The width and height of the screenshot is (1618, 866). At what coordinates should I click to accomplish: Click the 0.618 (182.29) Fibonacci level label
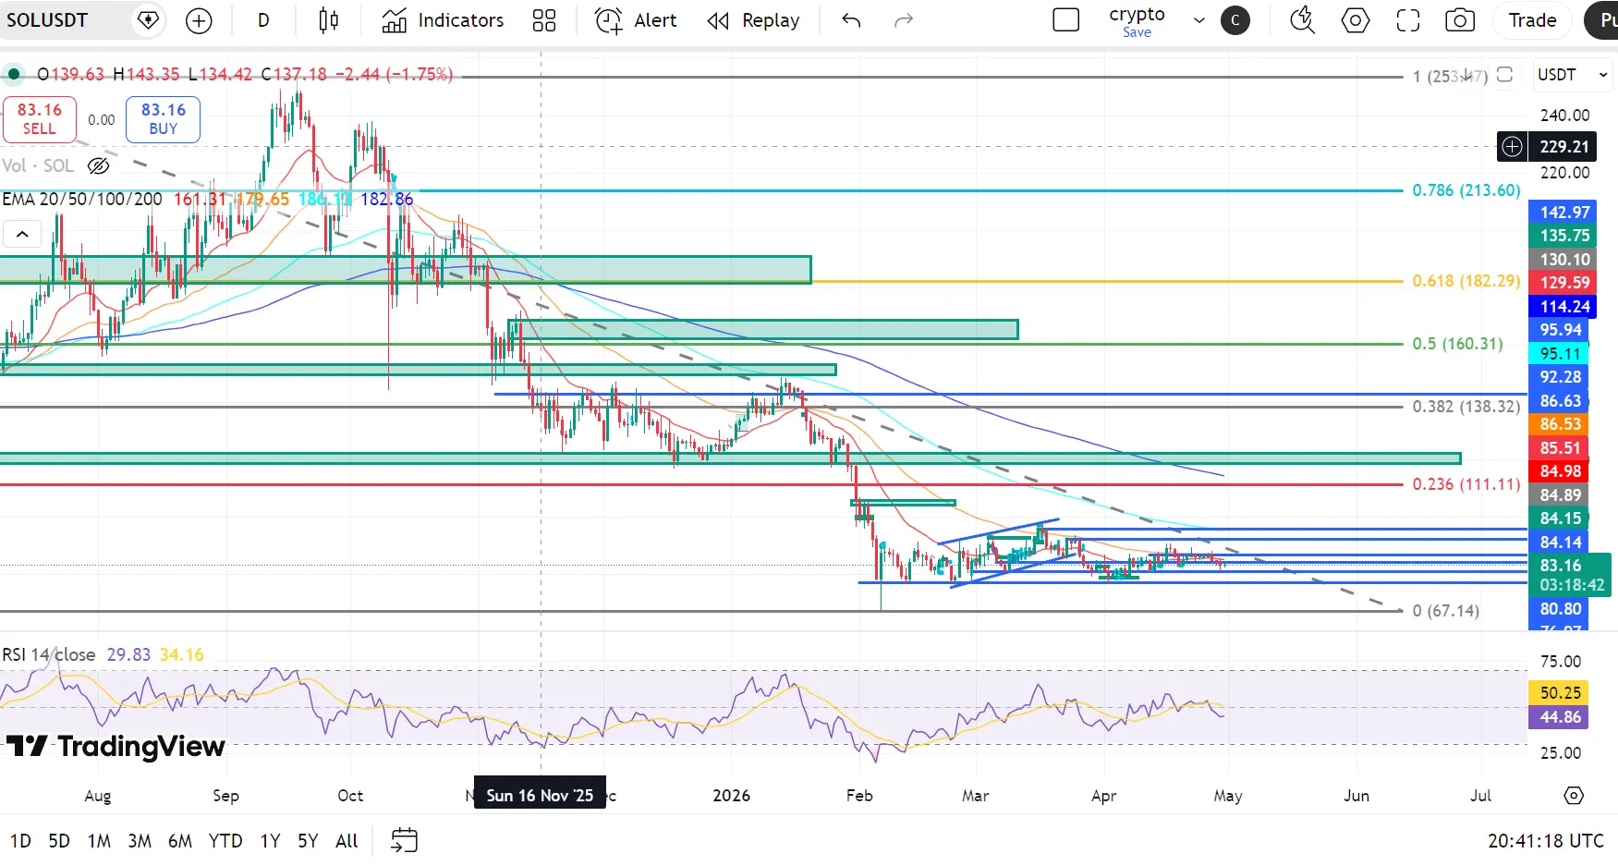click(x=1466, y=281)
